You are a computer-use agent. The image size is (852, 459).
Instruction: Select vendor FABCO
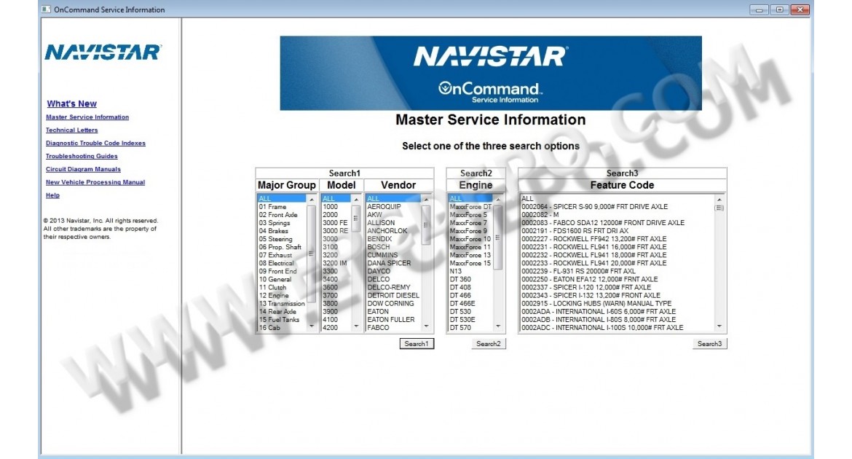pyautogui.click(x=393, y=327)
